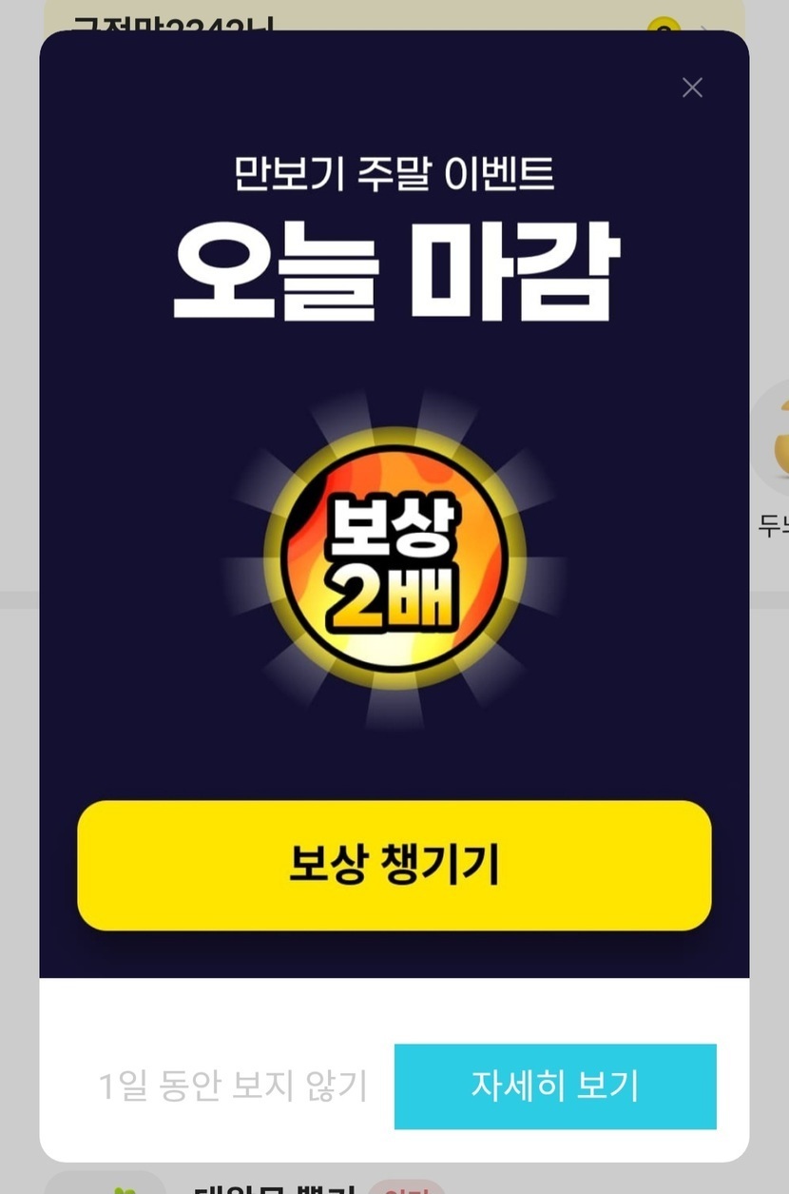The image size is (789, 1194).
Task: Tap the 2배 text inside the badge
Action: point(394,601)
